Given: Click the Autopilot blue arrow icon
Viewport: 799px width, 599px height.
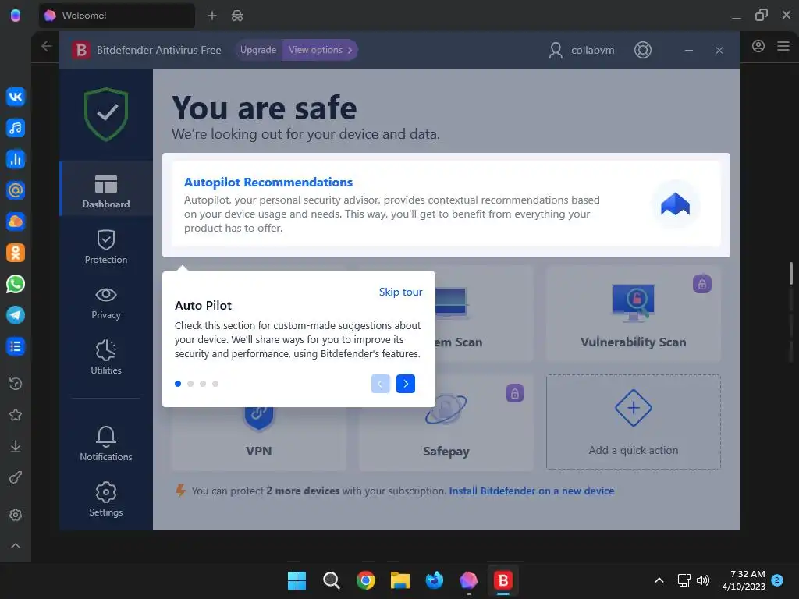Looking at the screenshot, I should (675, 204).
